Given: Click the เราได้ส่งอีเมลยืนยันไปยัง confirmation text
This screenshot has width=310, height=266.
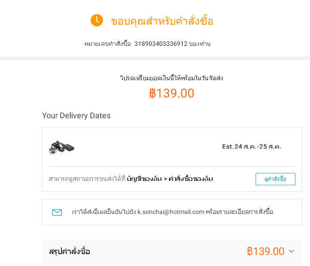Looking at the screenshot, I should [x=103, y=212].
